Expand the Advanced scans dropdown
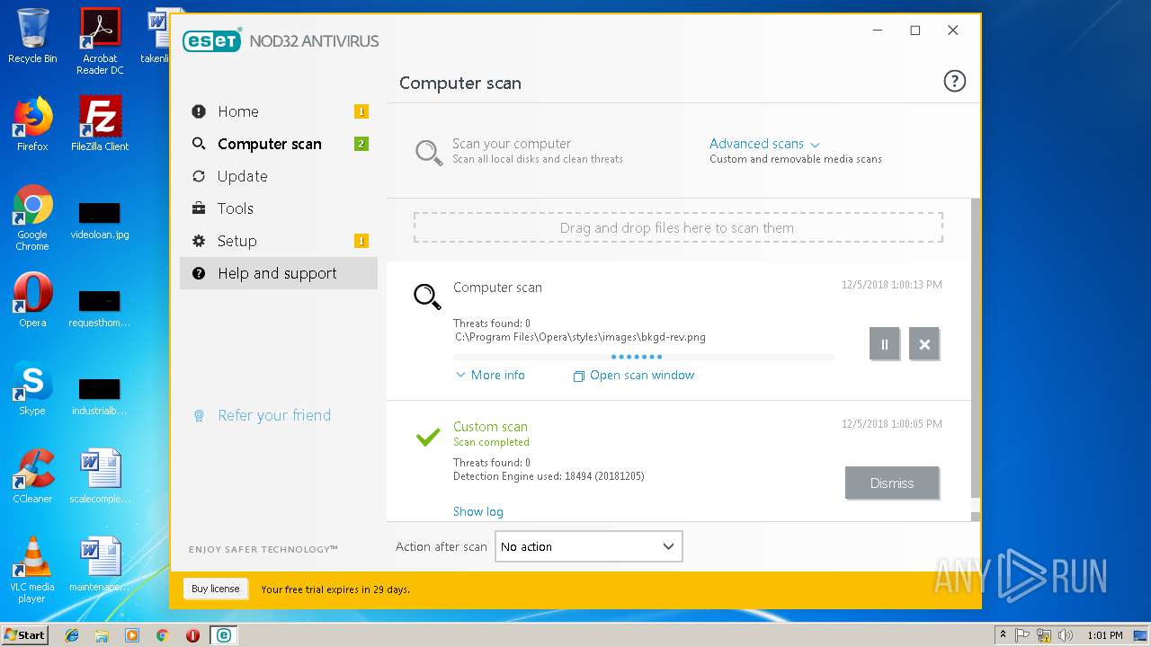This screenshot has height=647, width=1151. click(x=764, y=144)
